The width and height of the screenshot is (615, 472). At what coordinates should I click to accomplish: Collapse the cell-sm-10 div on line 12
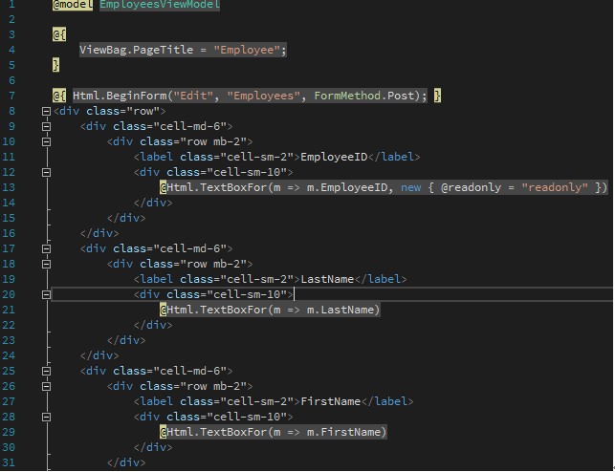(x=46, y=172)
